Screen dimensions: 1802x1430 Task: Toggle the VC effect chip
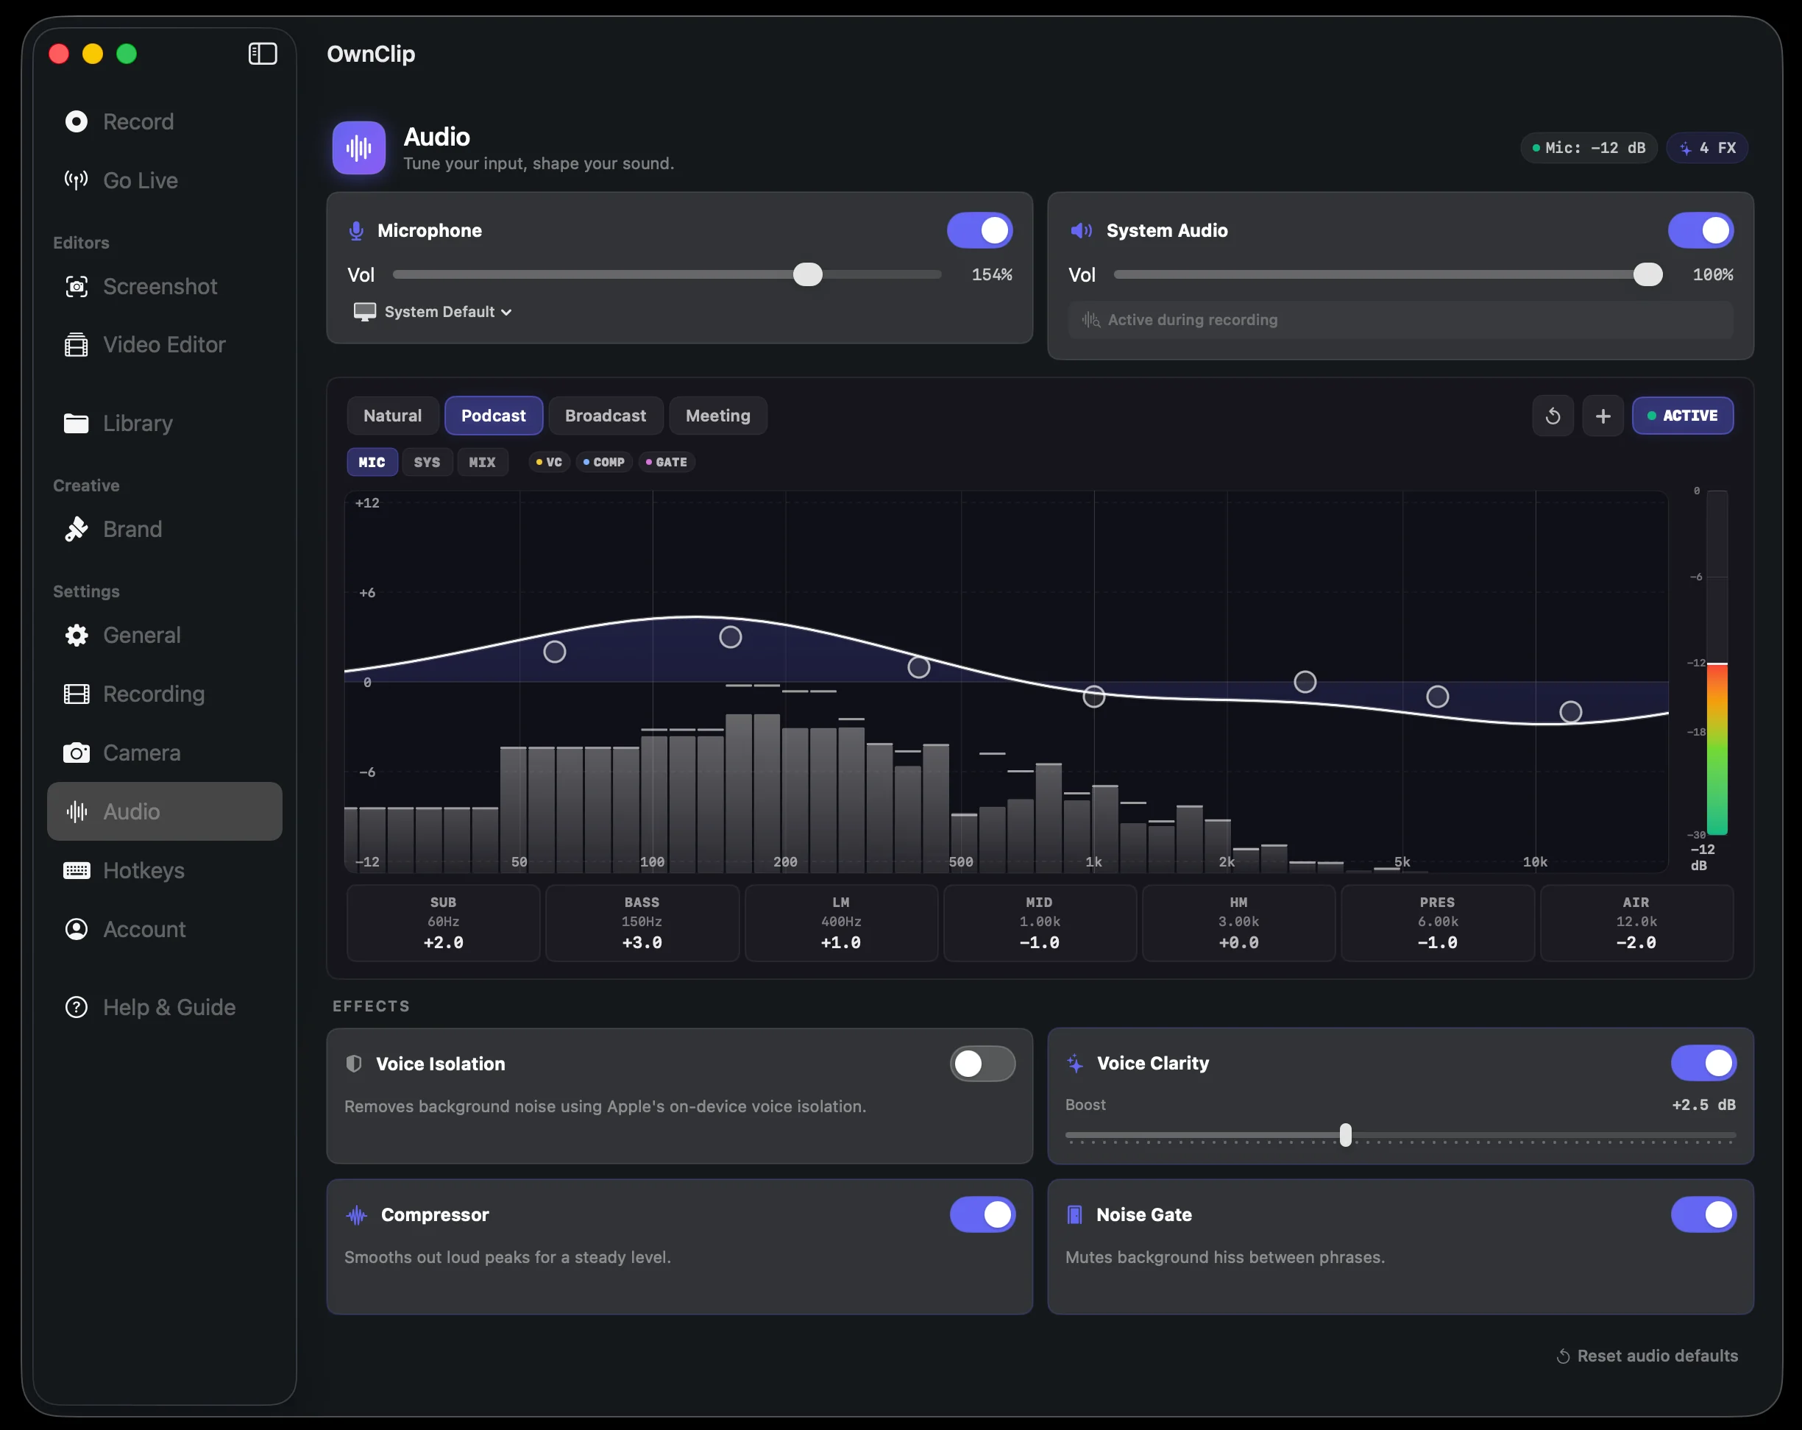tap(549, 462)
